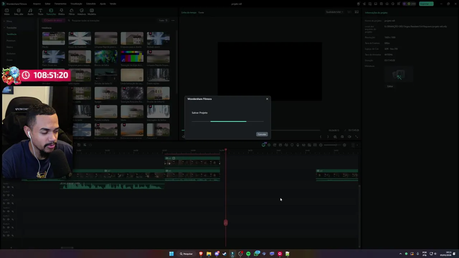459x258 pixels.
Task: Open the gift icon in title bar
Action: pos(358,4)
